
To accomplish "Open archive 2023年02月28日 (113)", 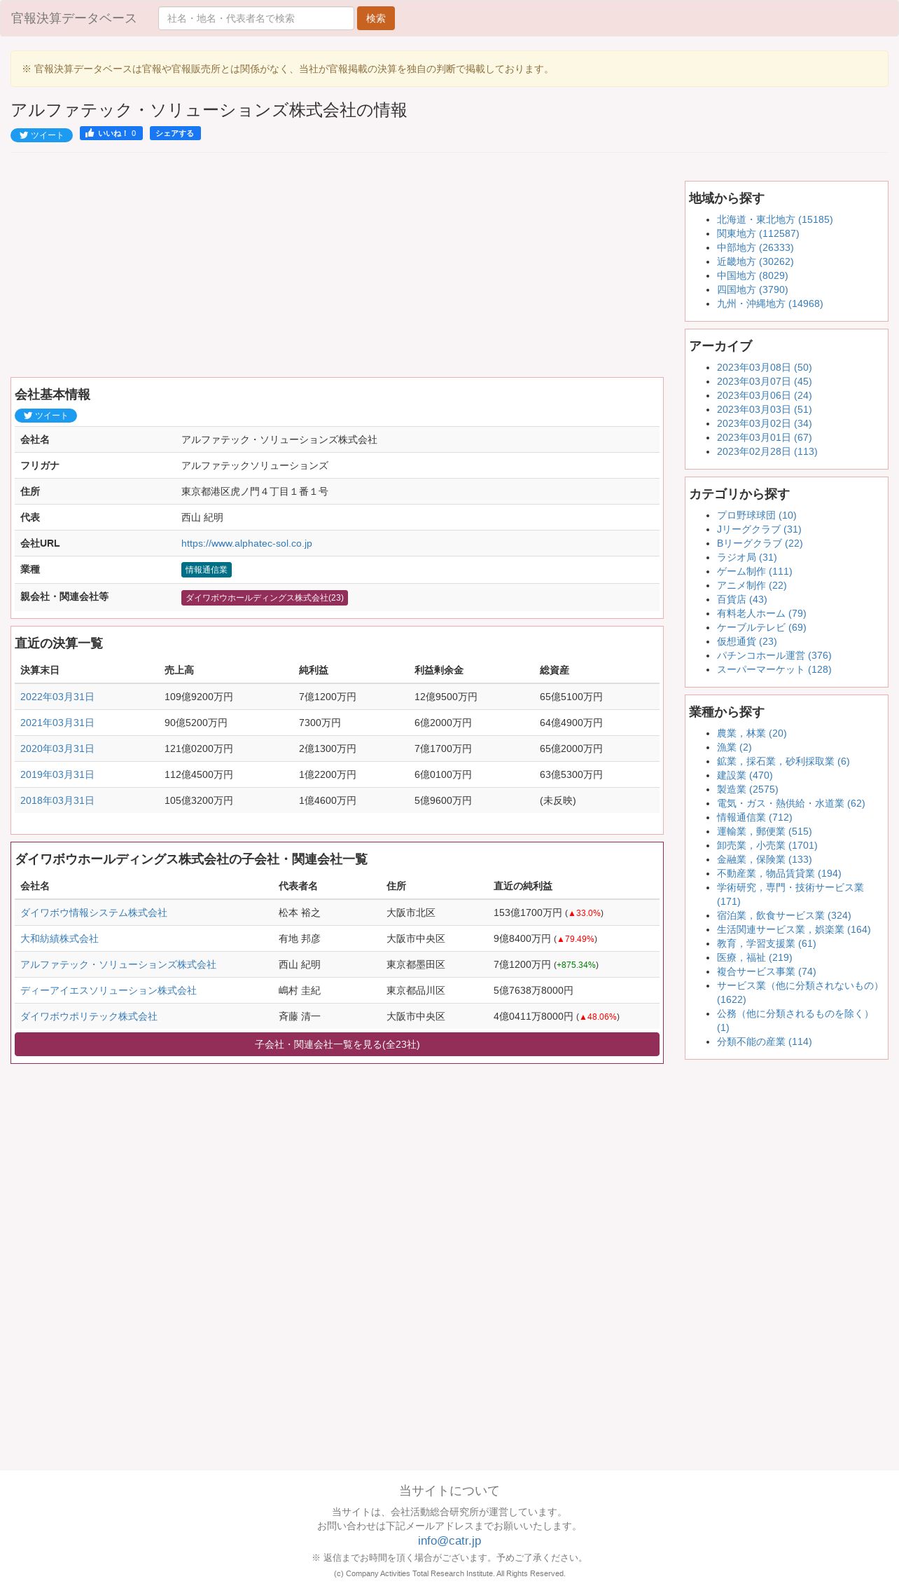I will pyautogui.click(x=767, y=451).
